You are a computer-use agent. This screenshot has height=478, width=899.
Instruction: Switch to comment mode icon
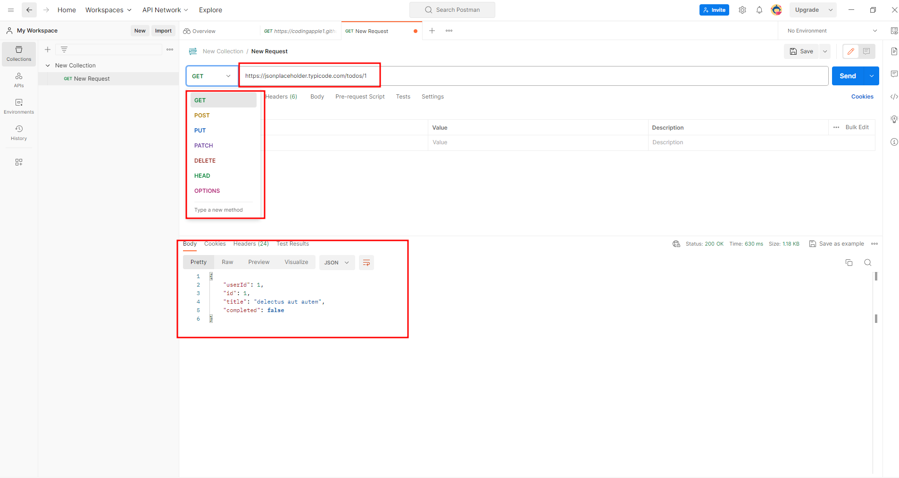pyautogui.click(x=866, y=51)
